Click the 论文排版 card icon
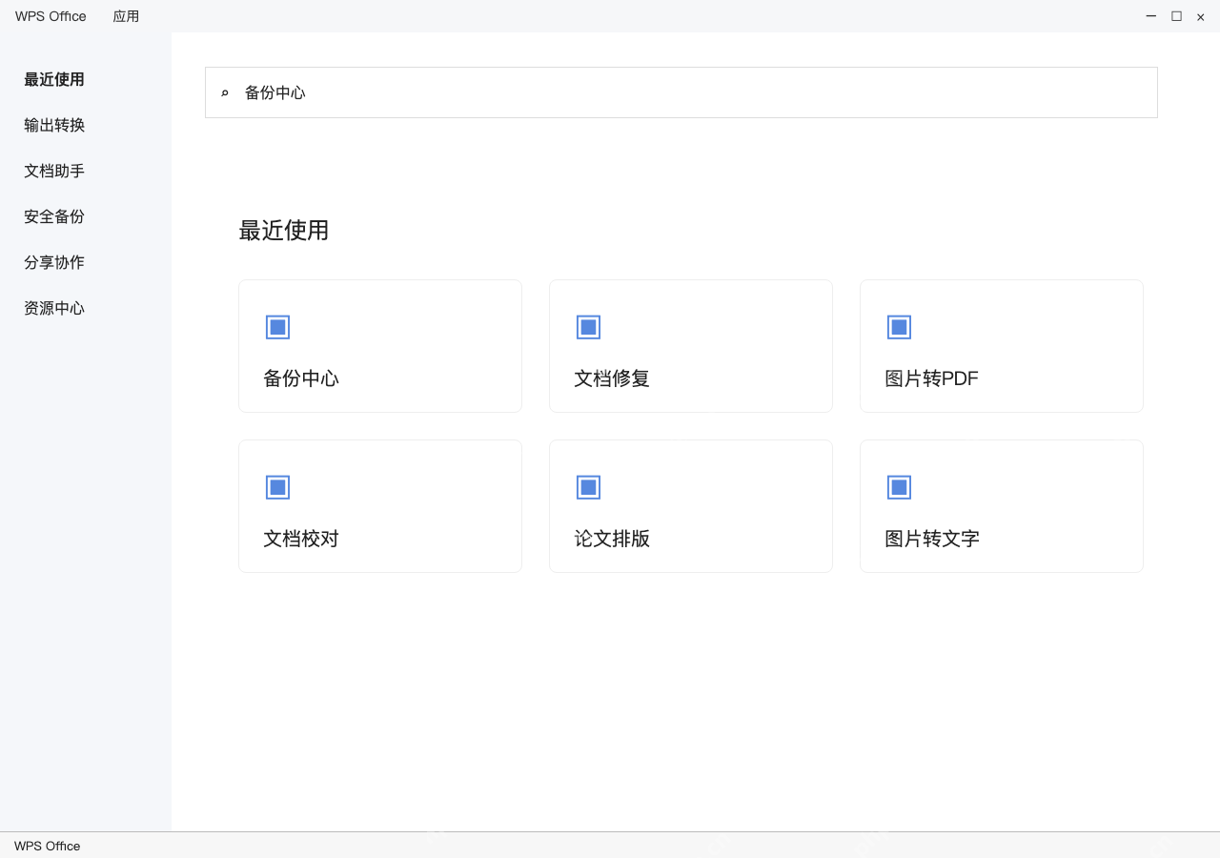 (588, 487)
